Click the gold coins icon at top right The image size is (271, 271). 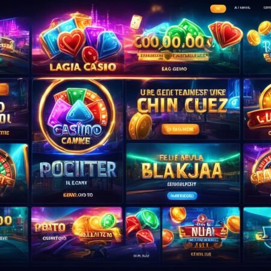click(x=258, y=33)
